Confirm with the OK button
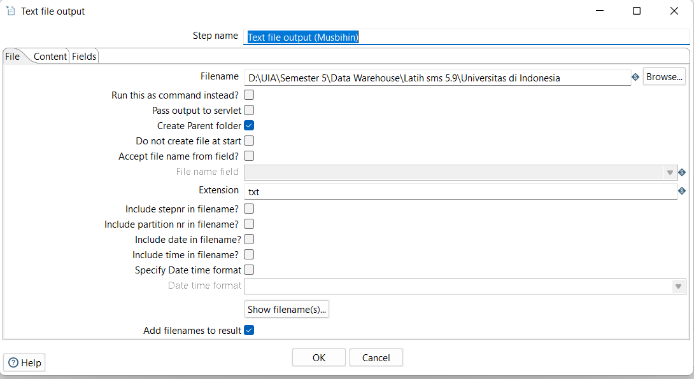 click(x=319, y=358)
